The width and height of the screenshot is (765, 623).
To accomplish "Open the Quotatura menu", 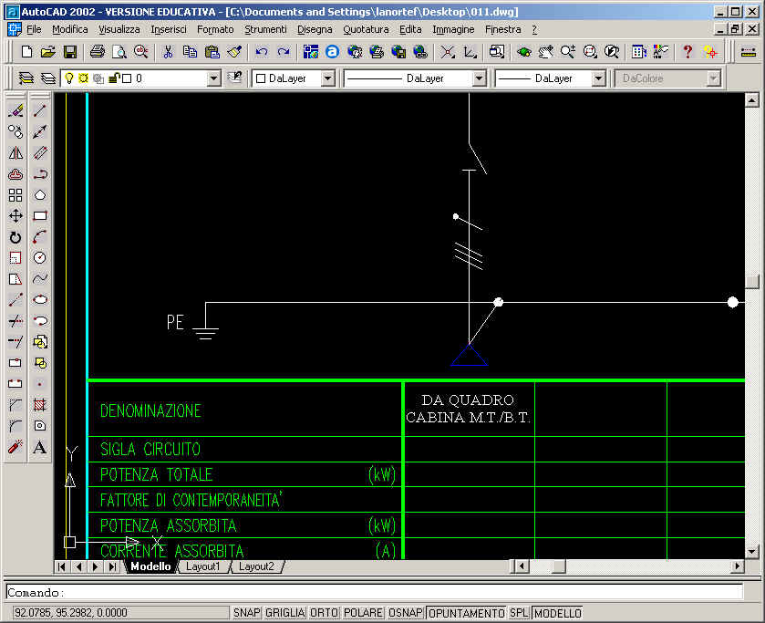I will point(366,29).
